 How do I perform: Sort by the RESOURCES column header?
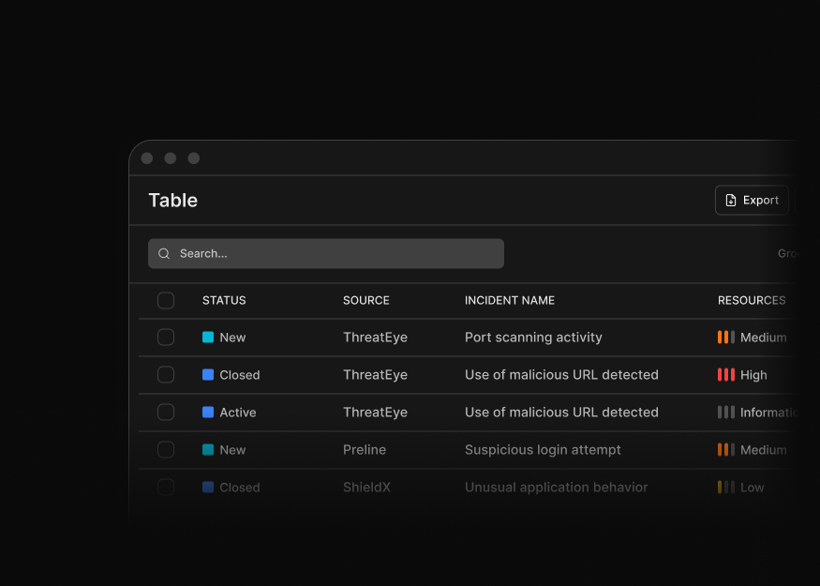pyautogui.click(x=752, y=300)
